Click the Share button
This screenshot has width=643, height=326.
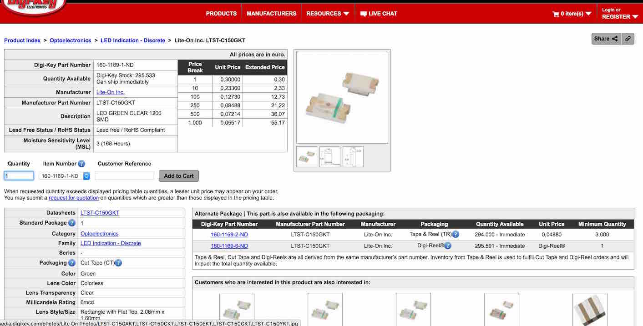606,39
